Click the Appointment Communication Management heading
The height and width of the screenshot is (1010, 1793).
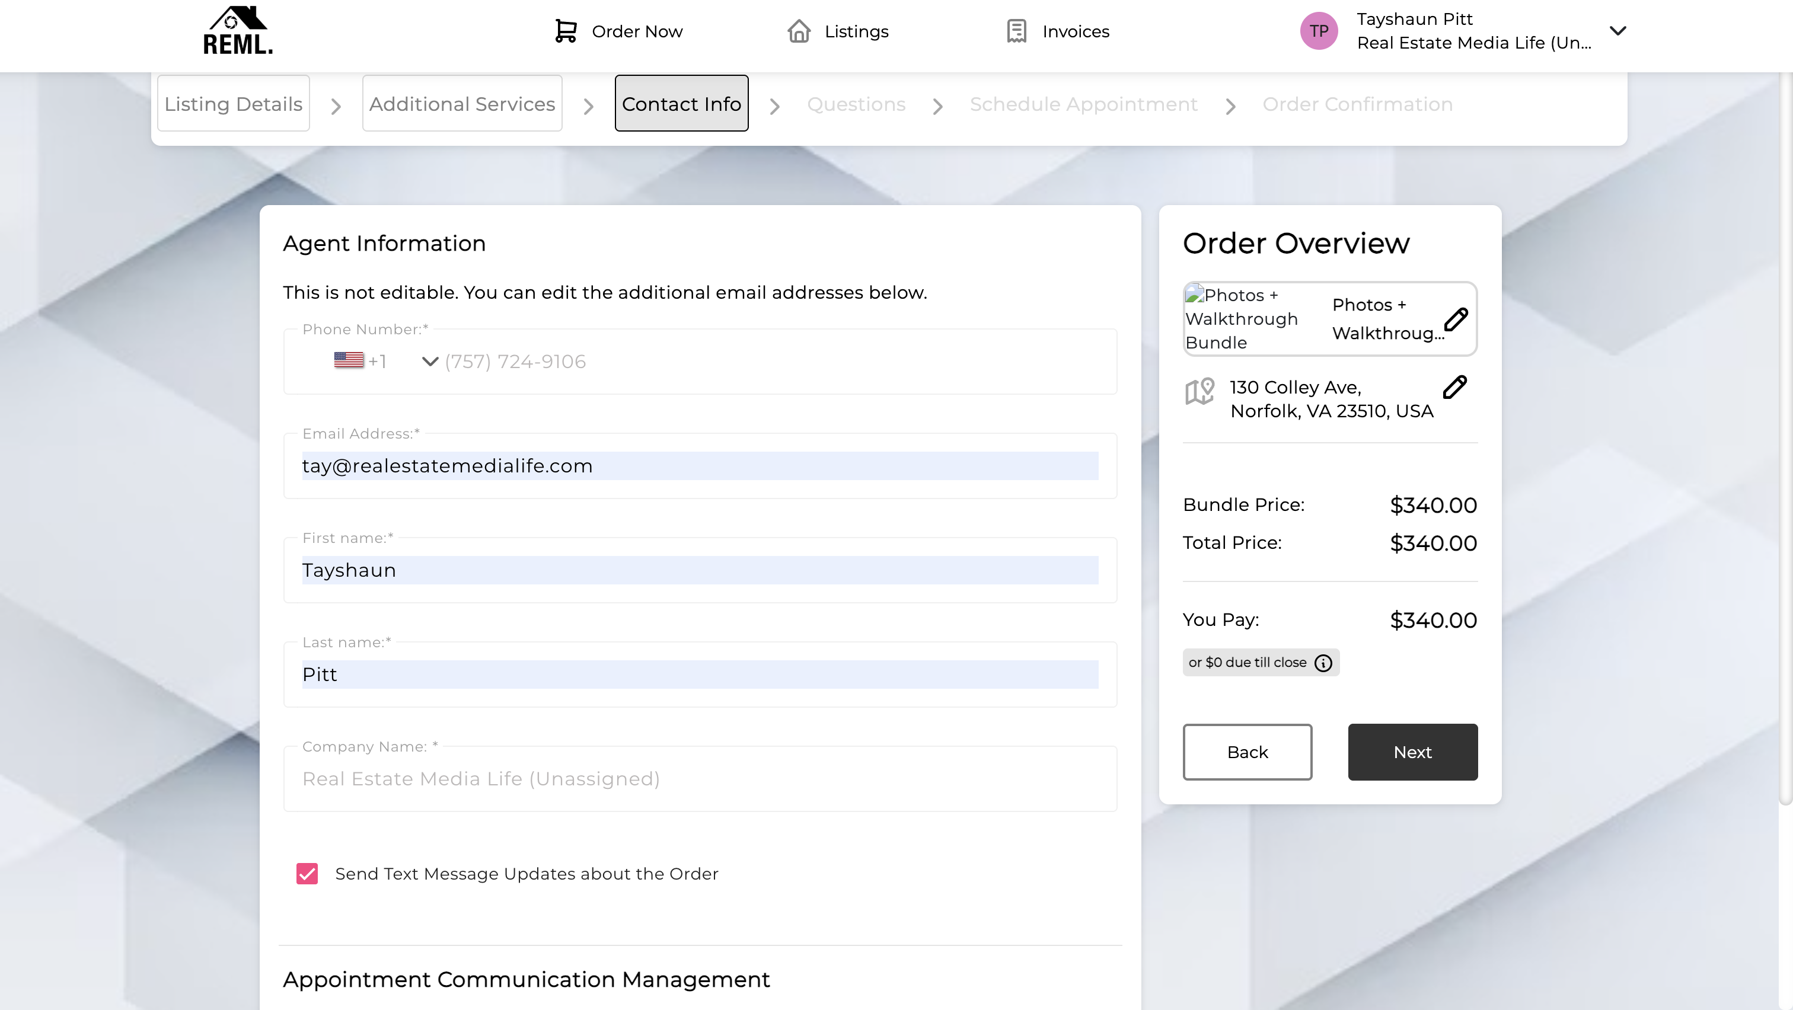pos(526,979)
